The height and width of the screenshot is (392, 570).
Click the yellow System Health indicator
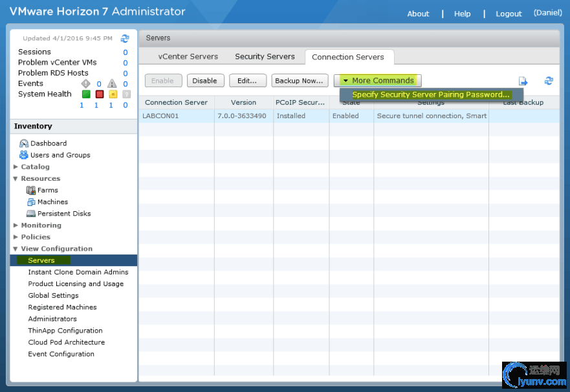113,94
